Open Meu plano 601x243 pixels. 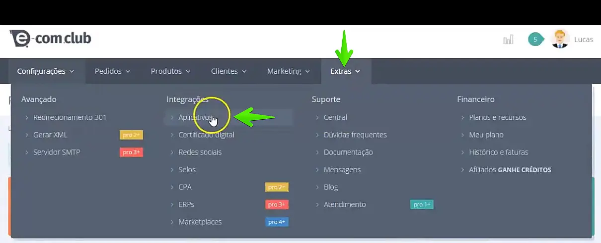pos(486,135)
